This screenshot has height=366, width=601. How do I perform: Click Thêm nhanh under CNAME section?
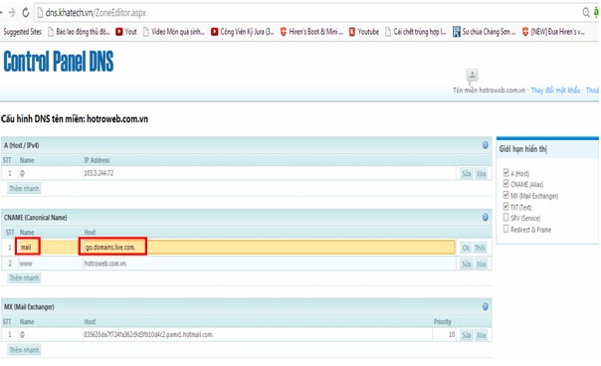(24, 277)
